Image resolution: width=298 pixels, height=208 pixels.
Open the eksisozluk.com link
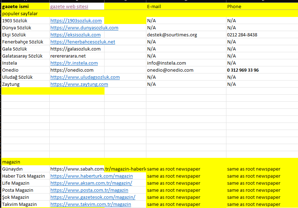[75, 35]
